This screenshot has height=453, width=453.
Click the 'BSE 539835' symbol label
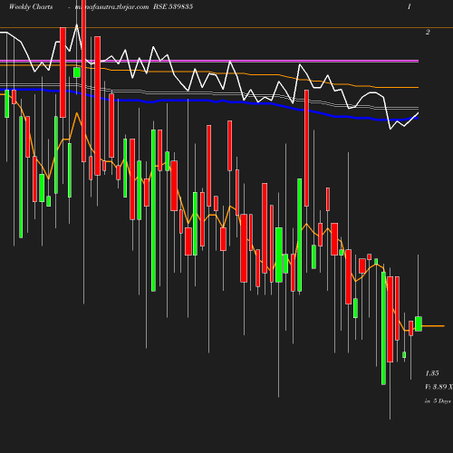tap(173, 7)
